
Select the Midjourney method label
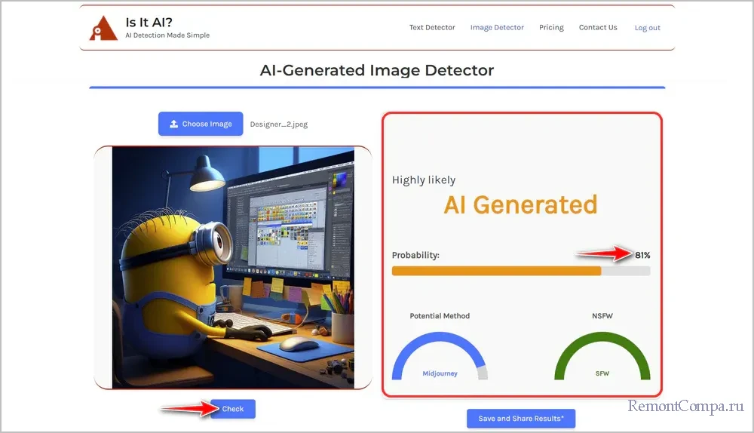click(440, 373)
